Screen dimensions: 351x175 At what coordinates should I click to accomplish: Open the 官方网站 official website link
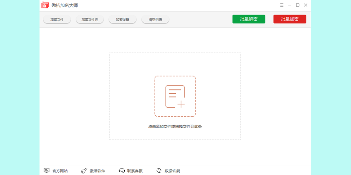tap(59, 171)
